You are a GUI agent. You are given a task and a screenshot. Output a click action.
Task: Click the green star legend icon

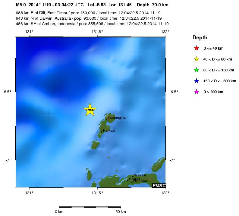pos(197,70)
